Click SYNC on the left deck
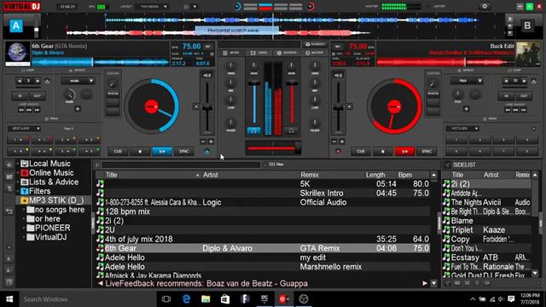Image resolution: width=546 pixels, height=307 pixels. (184, 152)
